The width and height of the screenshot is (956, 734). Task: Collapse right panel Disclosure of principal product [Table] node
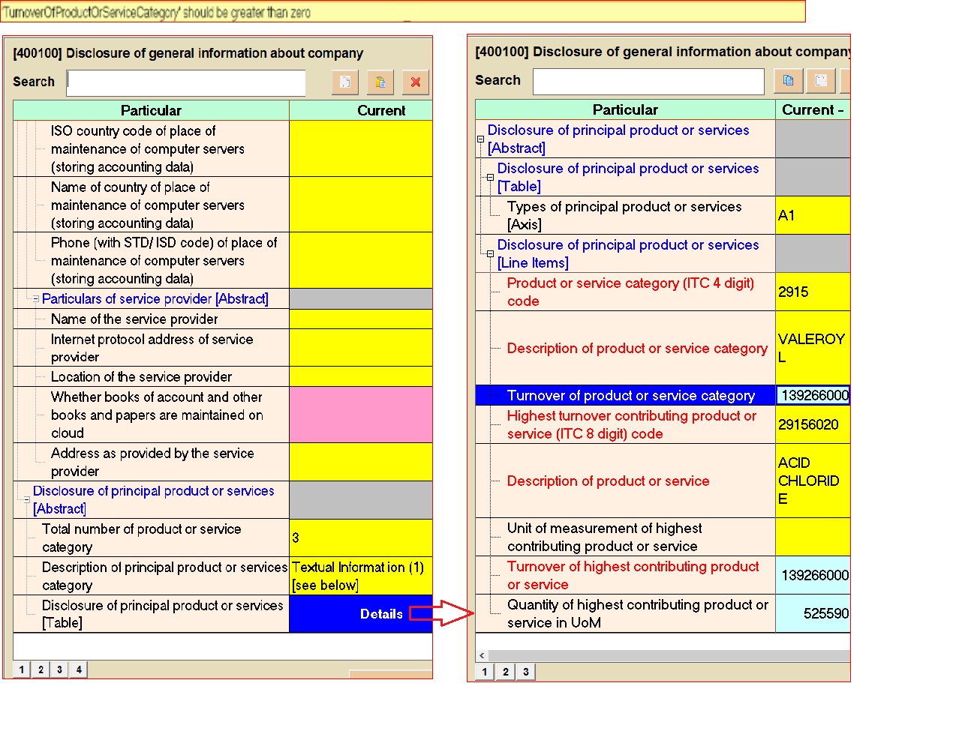pos(490,178)
